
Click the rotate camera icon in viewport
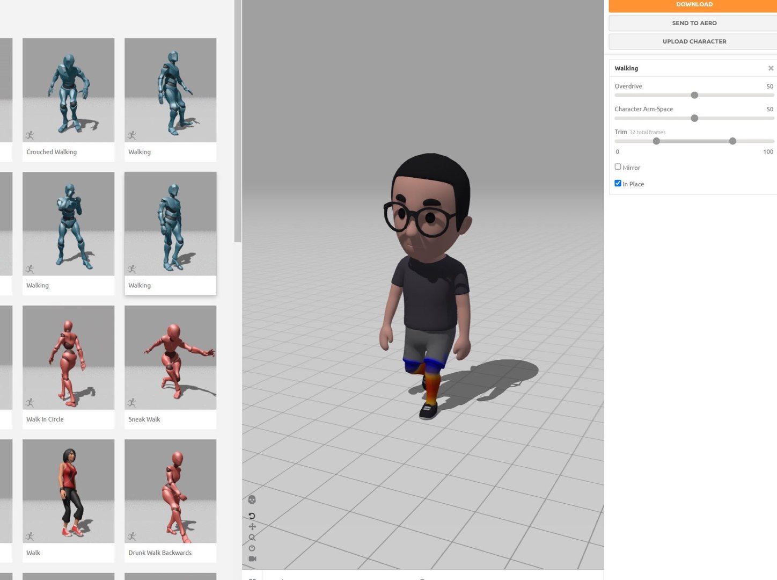tap(252, 516)
